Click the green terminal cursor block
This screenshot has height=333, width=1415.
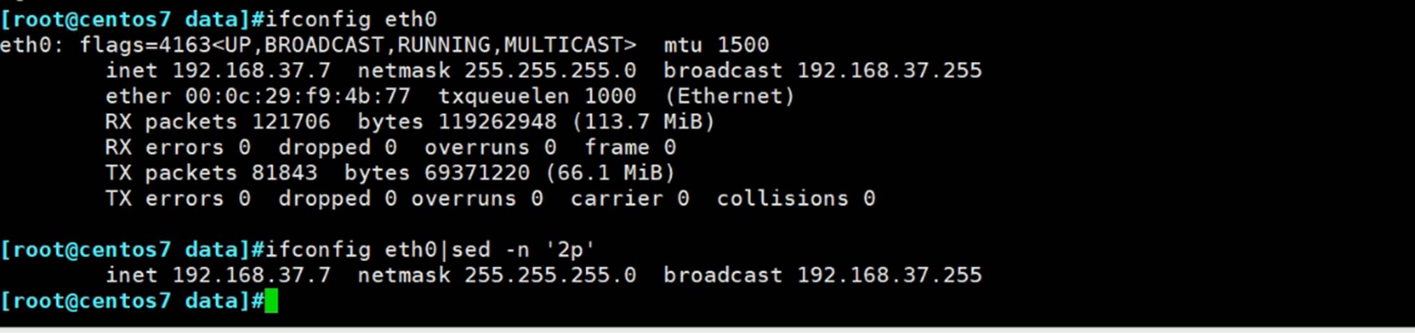coord(271,301)
